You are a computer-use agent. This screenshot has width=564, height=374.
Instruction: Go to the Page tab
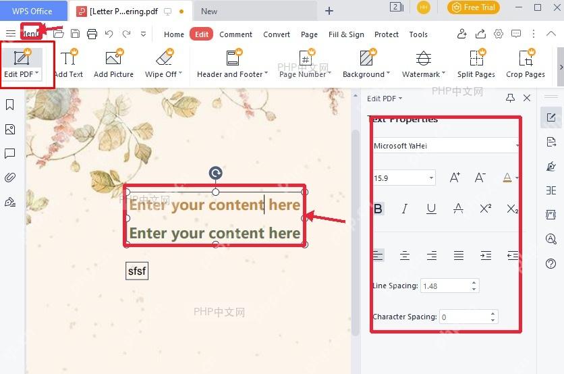point(309,34)
